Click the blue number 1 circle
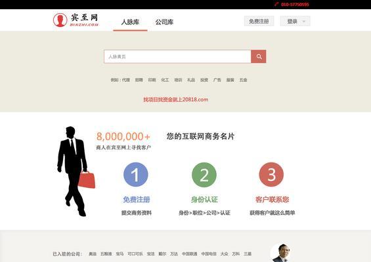The width and height of the screenshot is (371, 262). pyautogui.click(x=136, y=175)
